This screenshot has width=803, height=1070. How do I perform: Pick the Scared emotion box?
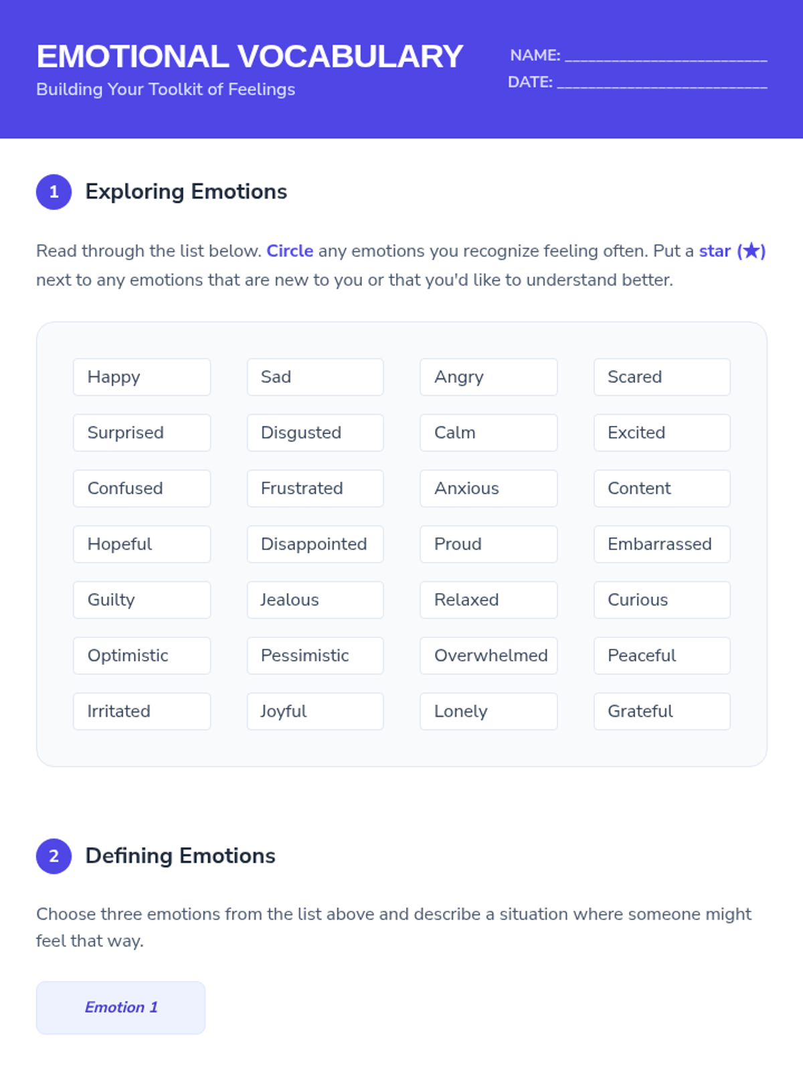tap(662, 377)
